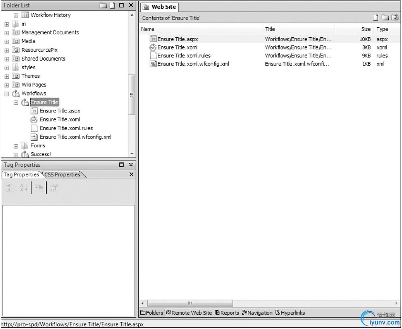Image resolution: width=402 pixels, height=329 pixels.
Task: Sort contents by Type column header
Action: coord(387,29)
